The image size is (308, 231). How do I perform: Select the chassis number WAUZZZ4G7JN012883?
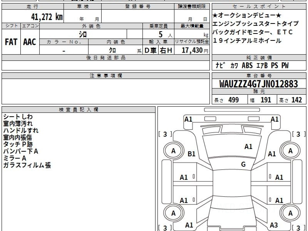click(259, 84)
